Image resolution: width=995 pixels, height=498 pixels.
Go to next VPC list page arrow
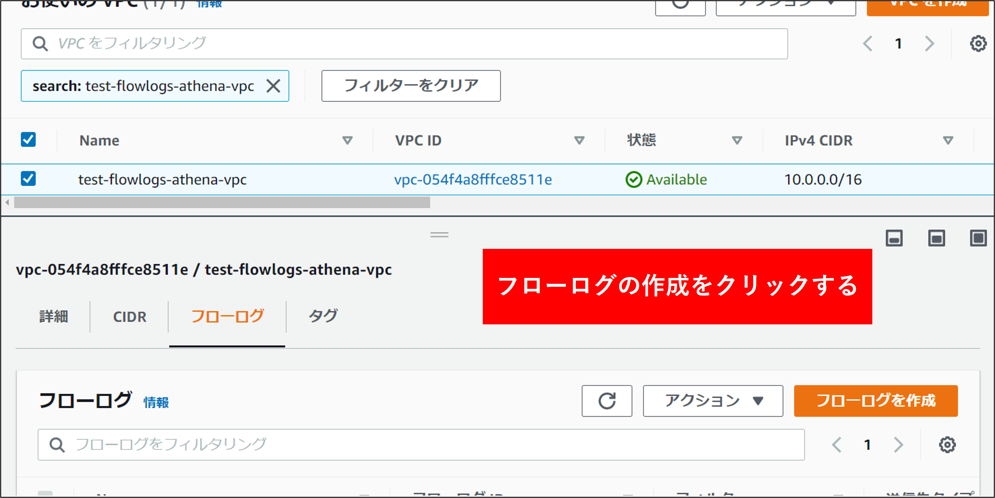click(x=930, y=43)
